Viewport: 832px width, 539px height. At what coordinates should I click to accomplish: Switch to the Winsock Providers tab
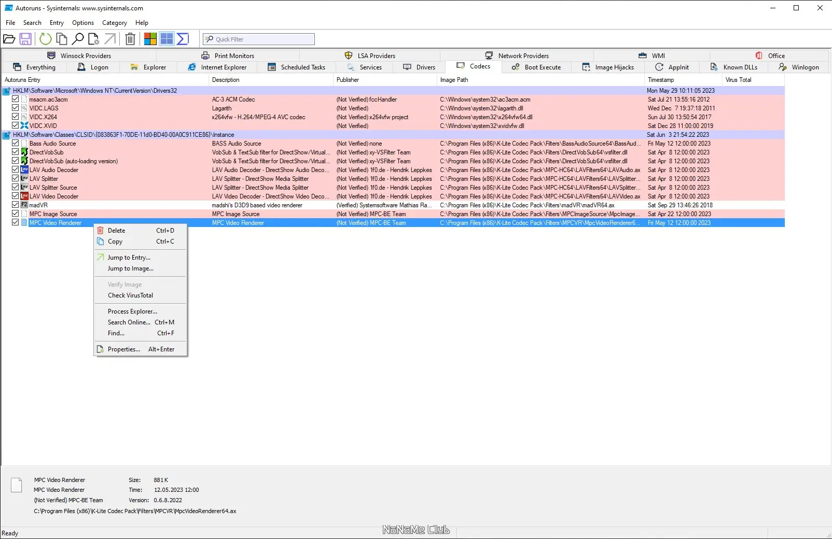(x=79, y=55)
